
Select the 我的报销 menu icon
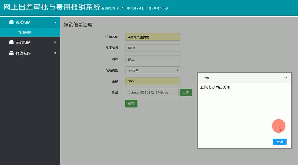pos(11,42)
